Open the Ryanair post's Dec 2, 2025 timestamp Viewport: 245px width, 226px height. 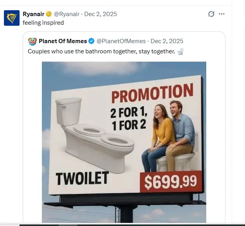[x=101, y=14]
